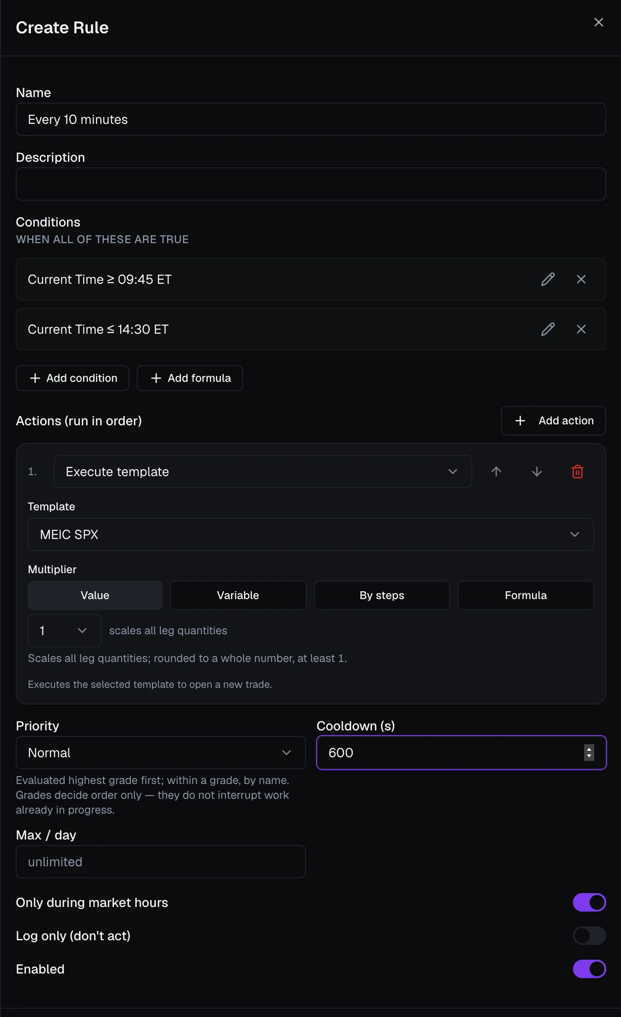621x1017 pixels.
Task: Delete action 1 with red trash icon
Action: [x=578, y=472]
